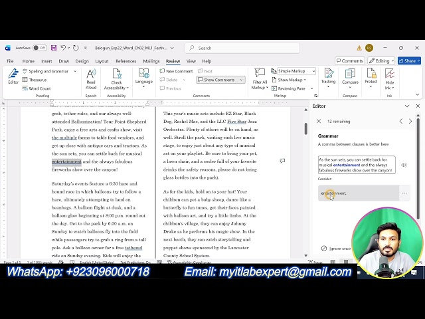This screenshot has width=425, height=319.
Task: Go to previous Editor suggestion
Action: [x=401, y=121]
